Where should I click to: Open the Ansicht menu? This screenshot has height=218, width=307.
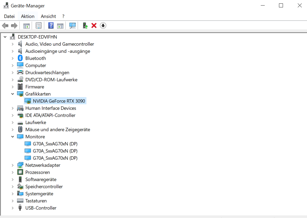[x=48, y=16]
